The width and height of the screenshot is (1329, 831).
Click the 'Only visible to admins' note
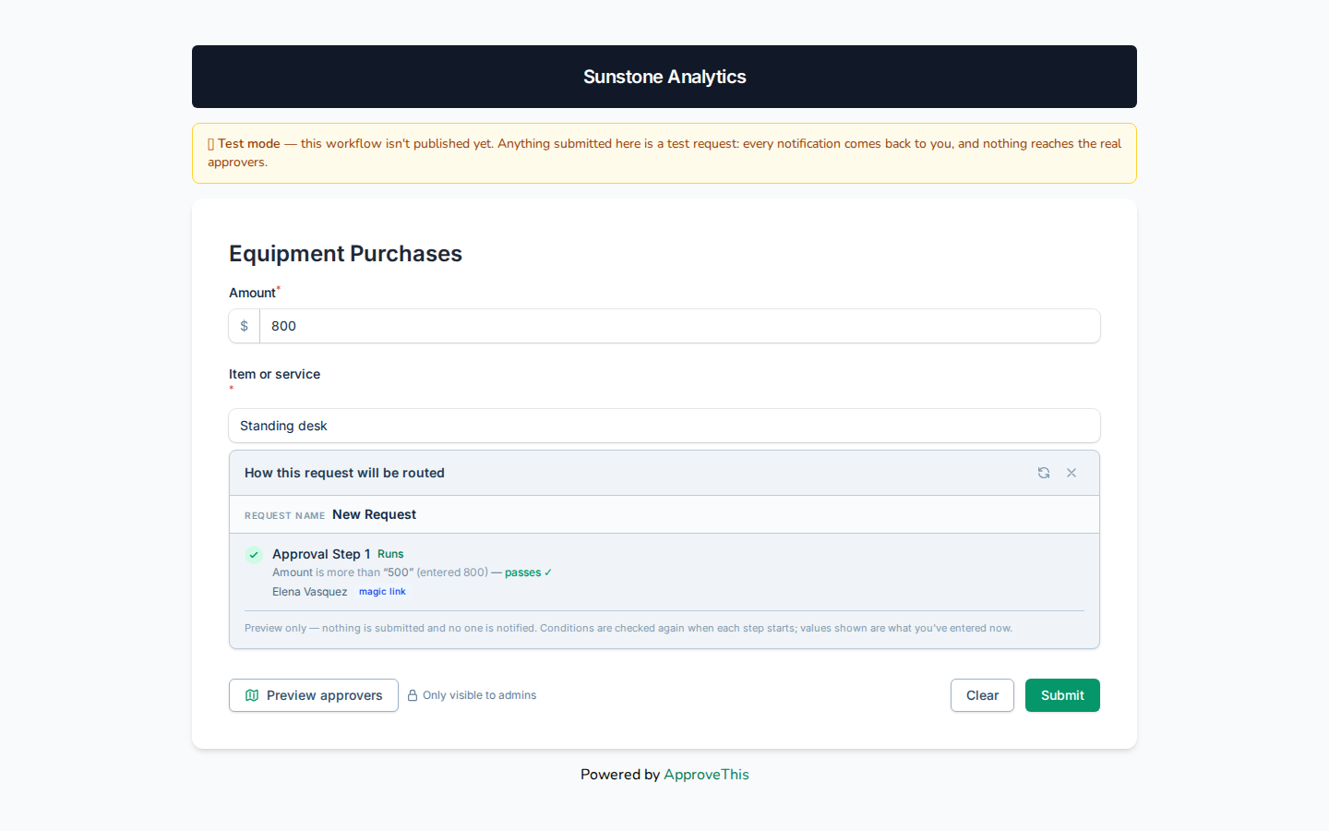[479, 695]
